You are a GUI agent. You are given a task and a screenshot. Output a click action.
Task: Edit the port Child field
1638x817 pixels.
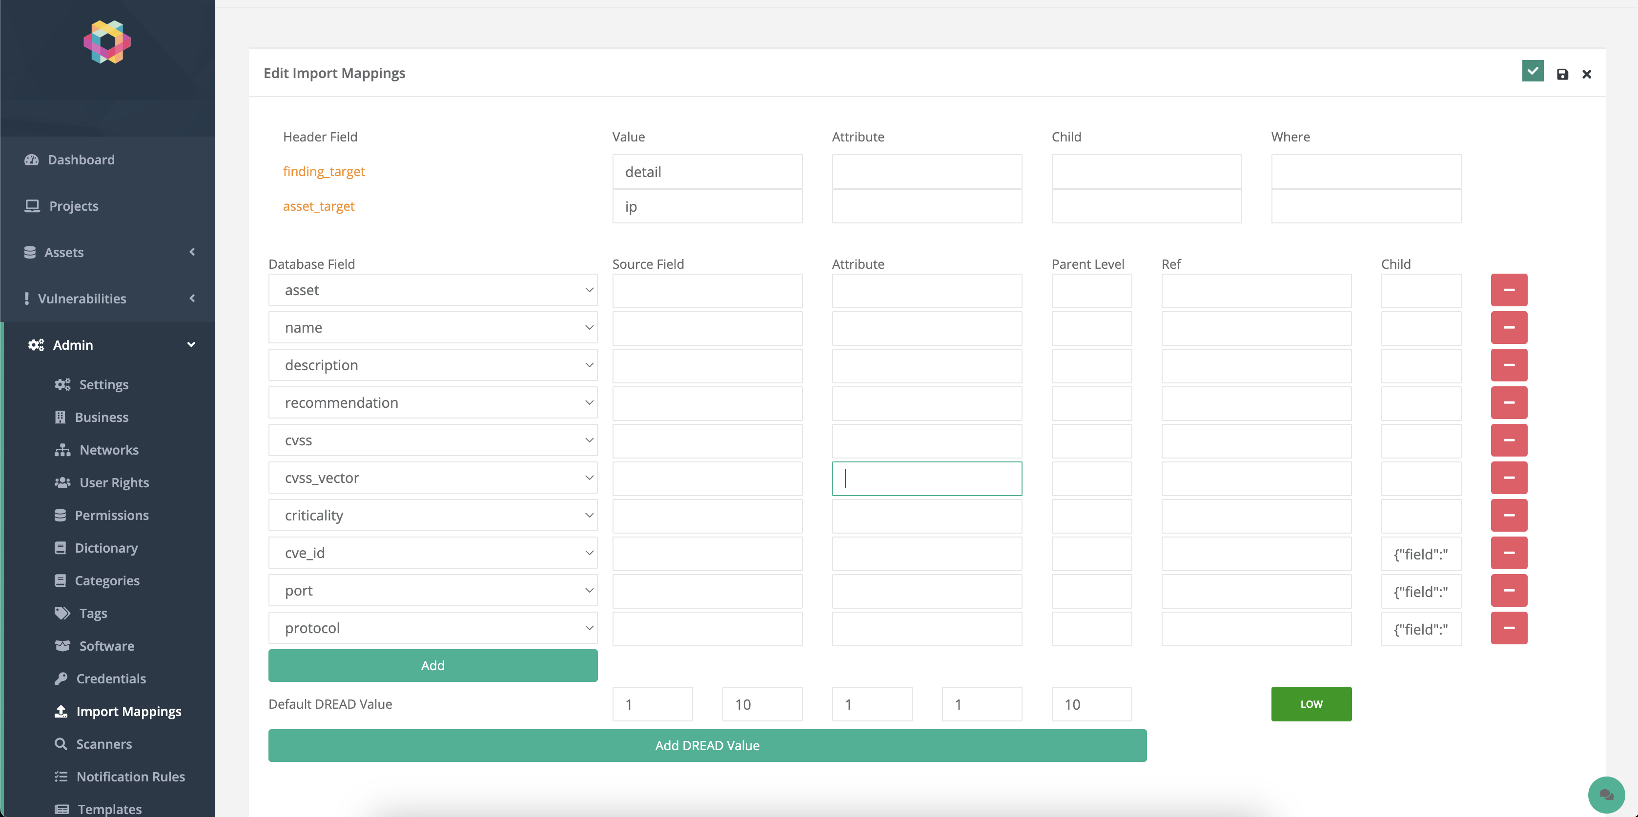[x=1420, y=591]
